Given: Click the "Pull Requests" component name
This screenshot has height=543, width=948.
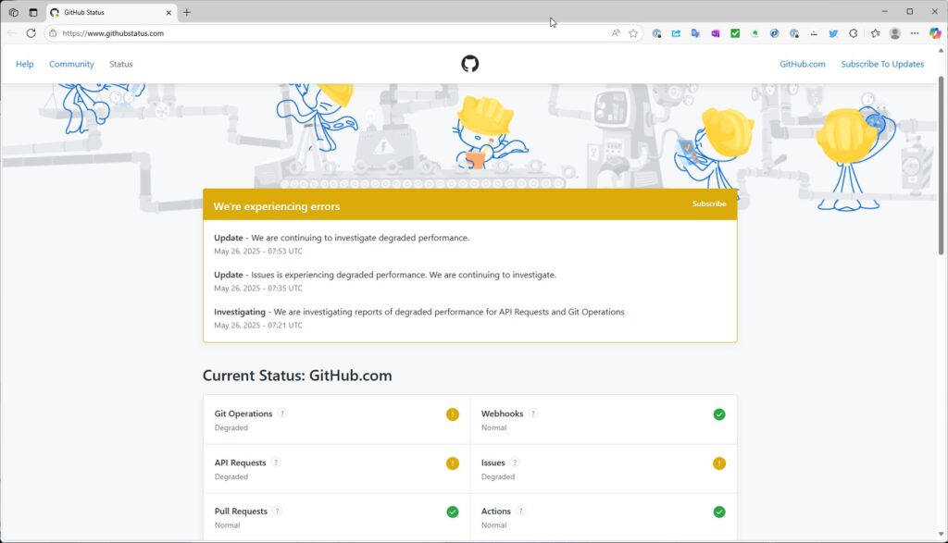Looking at the screenshot, I should coord(241,511).
